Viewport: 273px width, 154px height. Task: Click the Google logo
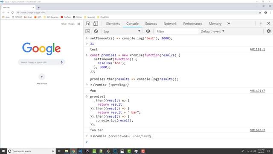coord(41,48)
